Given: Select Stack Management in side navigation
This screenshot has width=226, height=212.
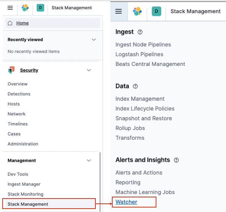Looking at the screenshot, I should (50, 204).
